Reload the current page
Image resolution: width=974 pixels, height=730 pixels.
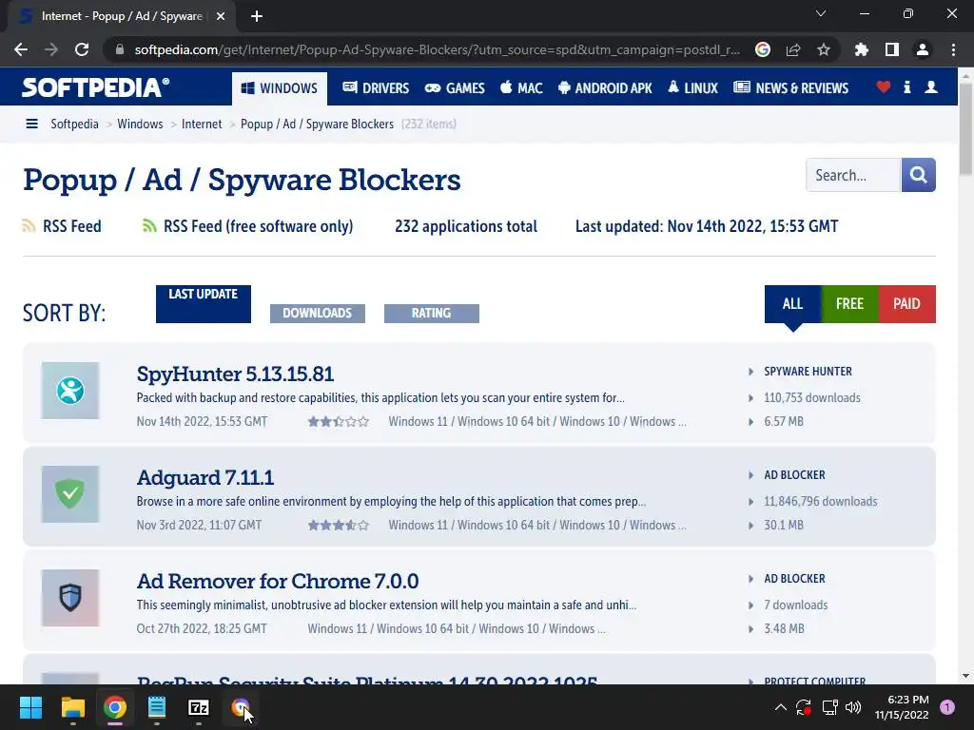[x=82, y=49]
